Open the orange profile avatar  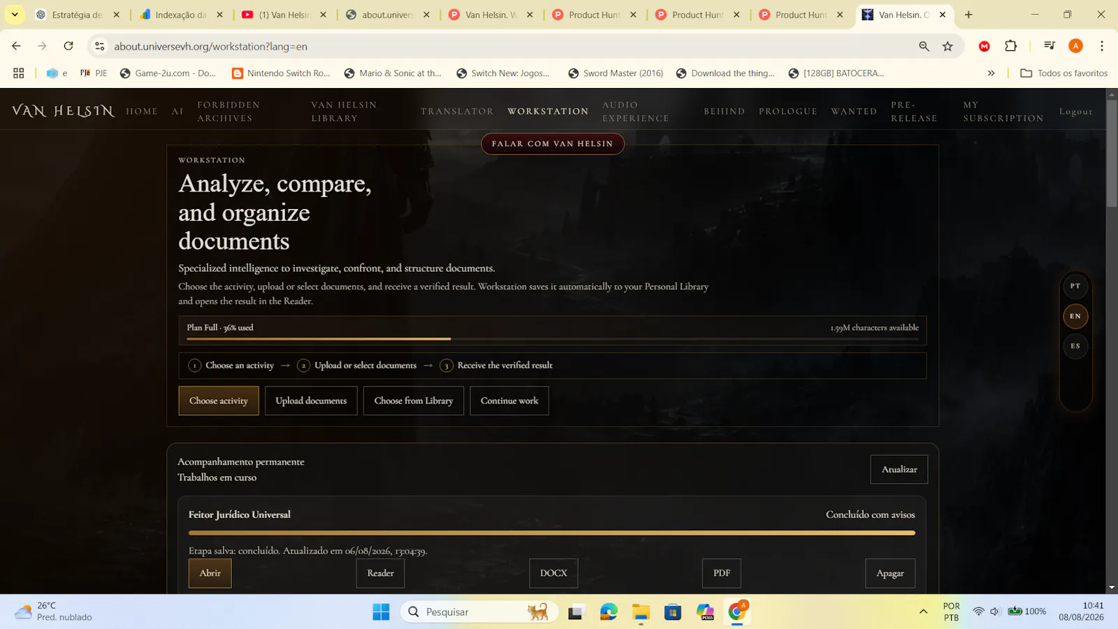coord(1075,46)
